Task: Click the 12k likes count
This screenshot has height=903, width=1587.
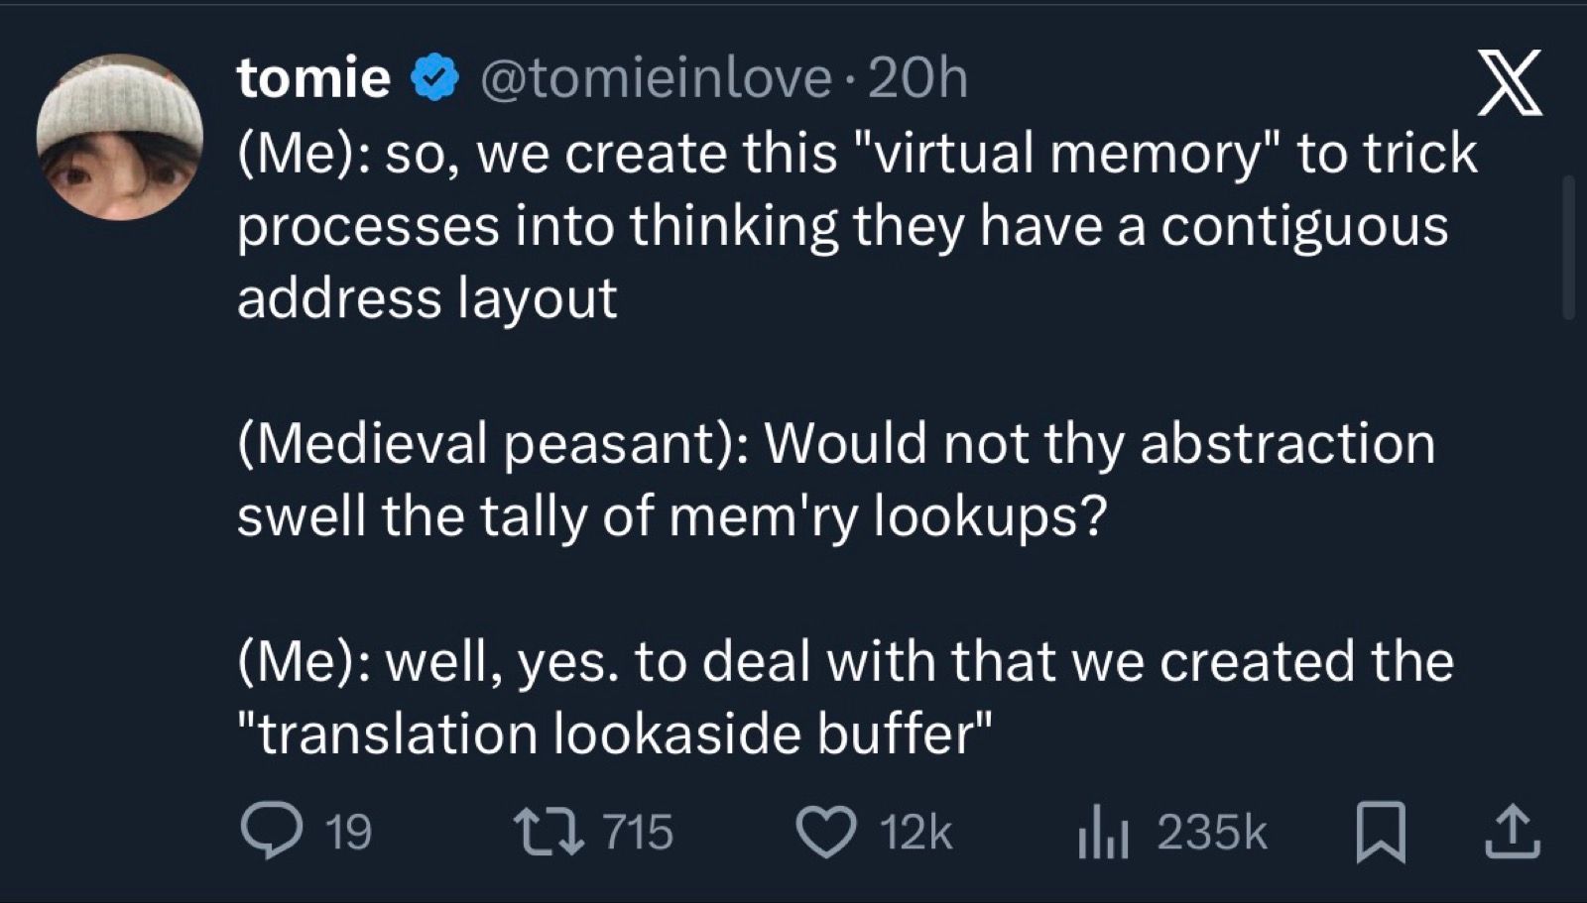Action: 916,832
